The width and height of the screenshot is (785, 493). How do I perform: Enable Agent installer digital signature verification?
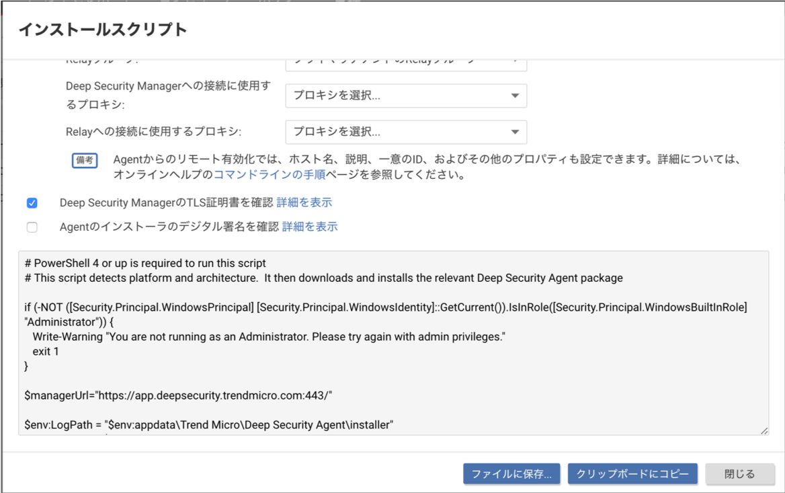(x=32, y=227)
